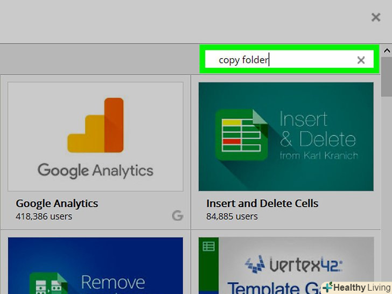Click the vertex42 logo

tap(293, 264)
